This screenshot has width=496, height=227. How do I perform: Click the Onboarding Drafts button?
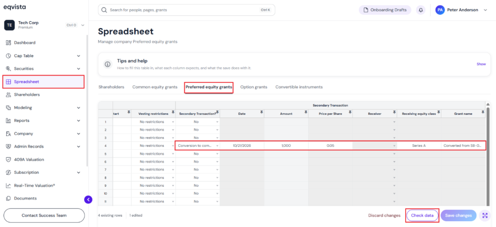385,10
